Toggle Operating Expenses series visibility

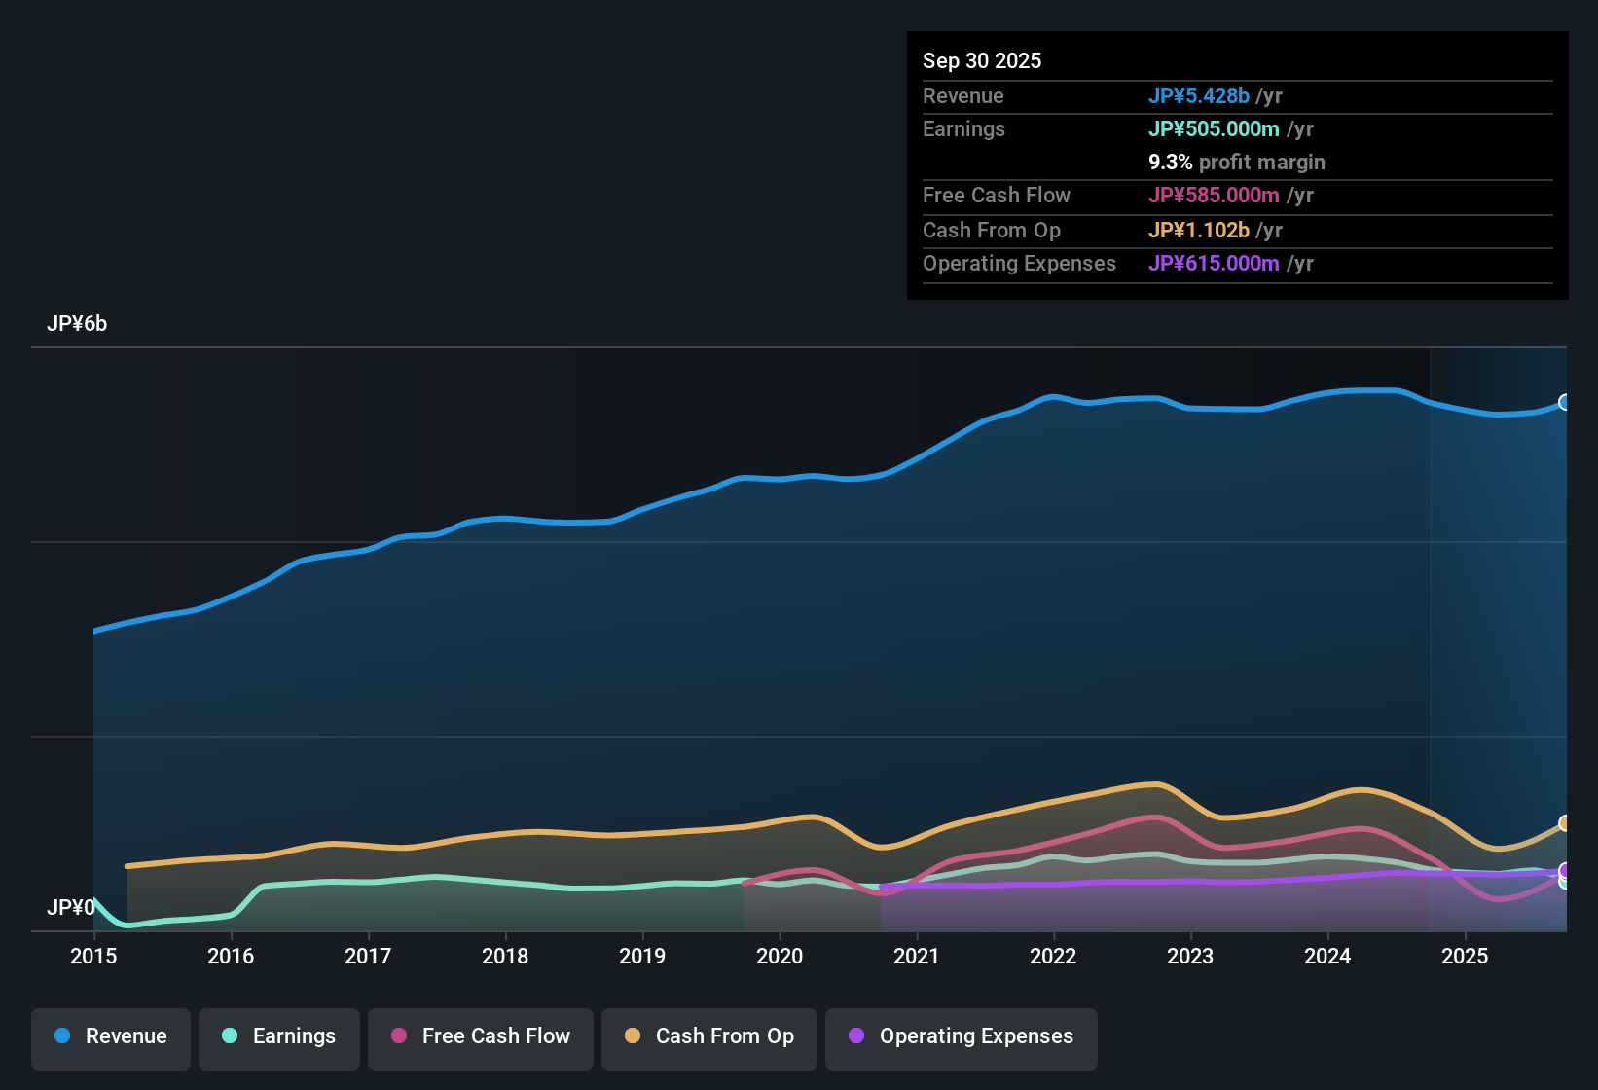tap(961, 1036)
